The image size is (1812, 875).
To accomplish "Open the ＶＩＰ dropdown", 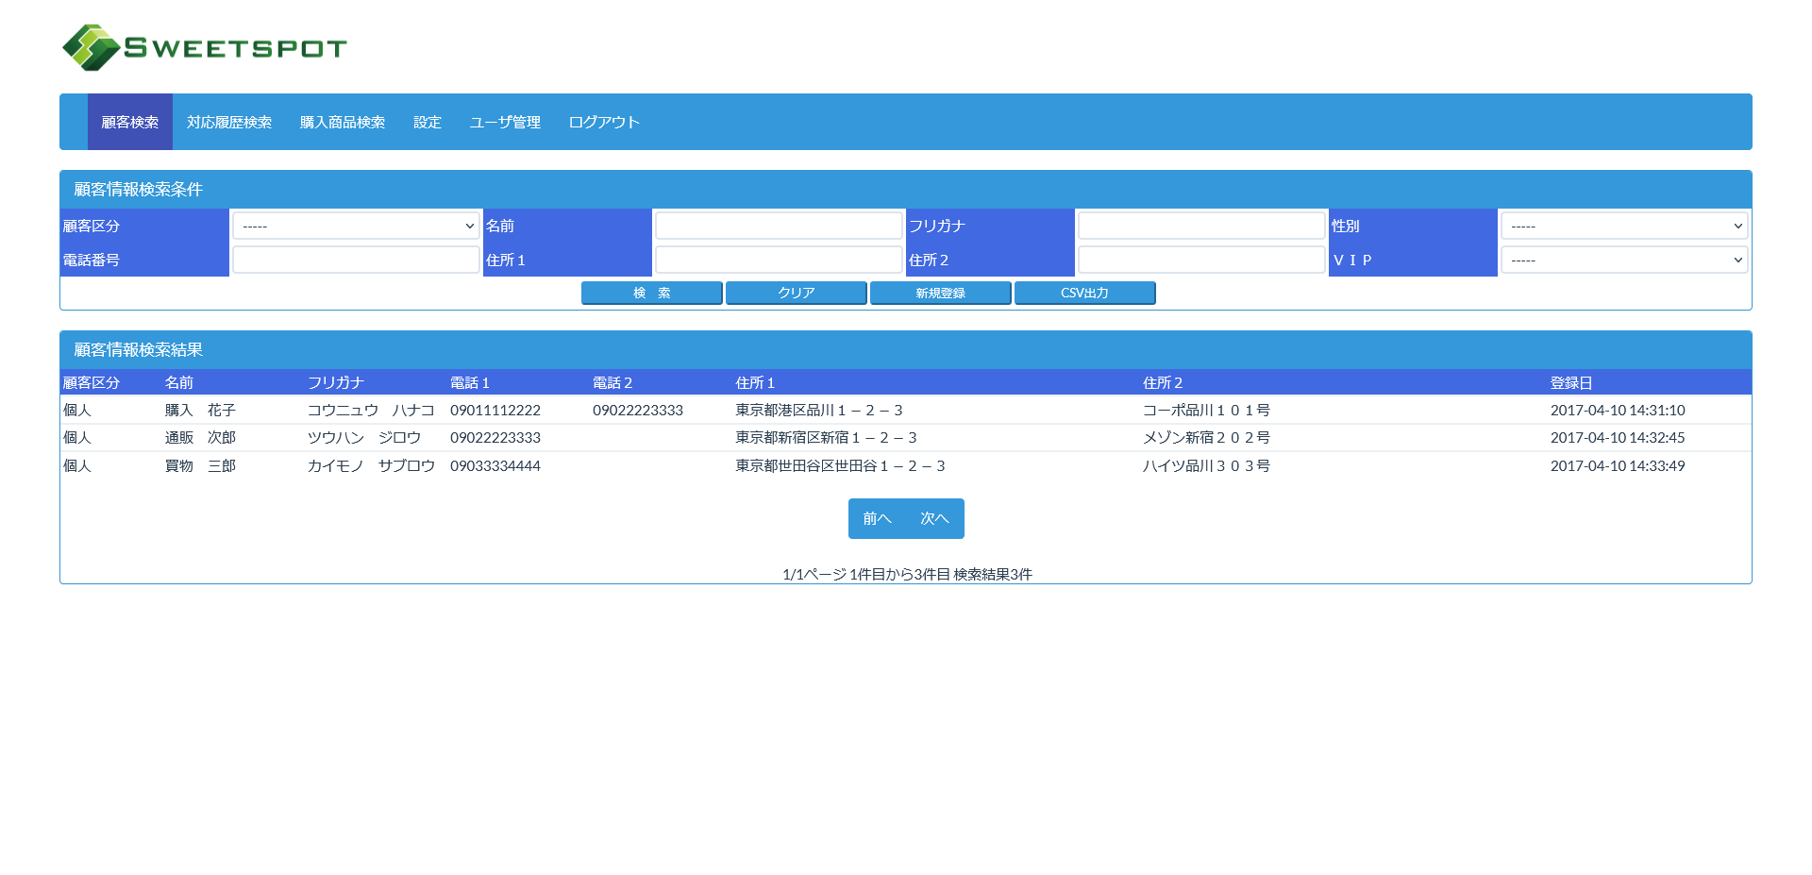I will (x=1624, y=259).
